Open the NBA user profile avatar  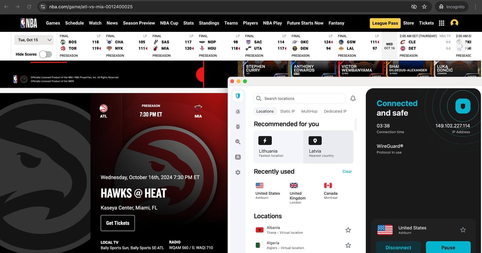[x=454, y=23]
